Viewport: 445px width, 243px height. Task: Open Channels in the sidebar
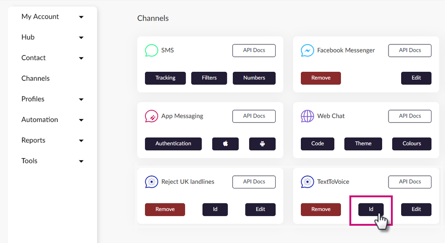pos(35,78)
